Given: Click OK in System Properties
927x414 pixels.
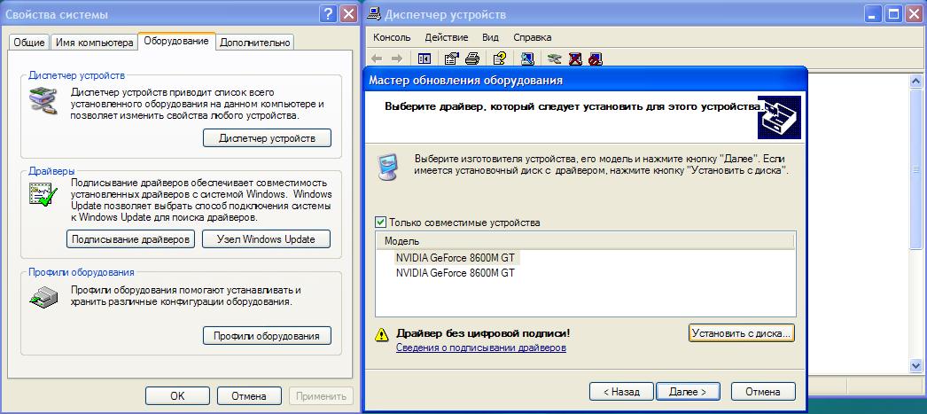Looking at the screenshot, I should [177, 395].
